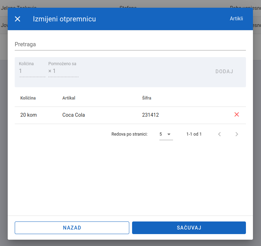Image resolution: width=261 pixels, height=246 pixels.
Task: Go to the next page of rows
Action: (236, 134)
